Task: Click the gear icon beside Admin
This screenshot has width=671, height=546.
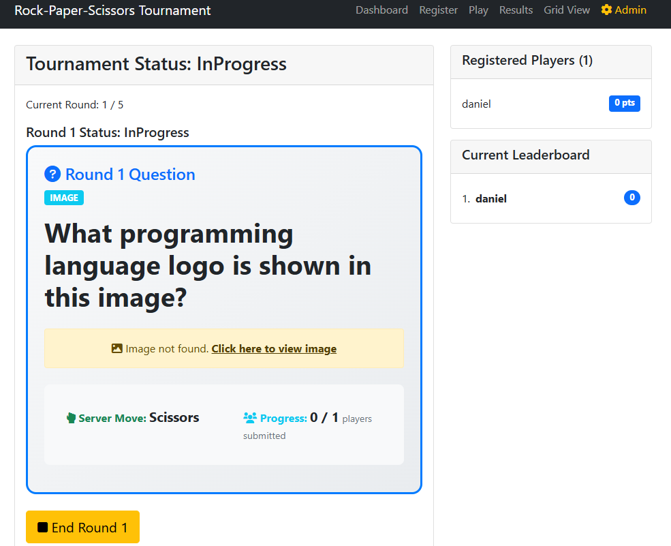Action: tap(606, 10)
